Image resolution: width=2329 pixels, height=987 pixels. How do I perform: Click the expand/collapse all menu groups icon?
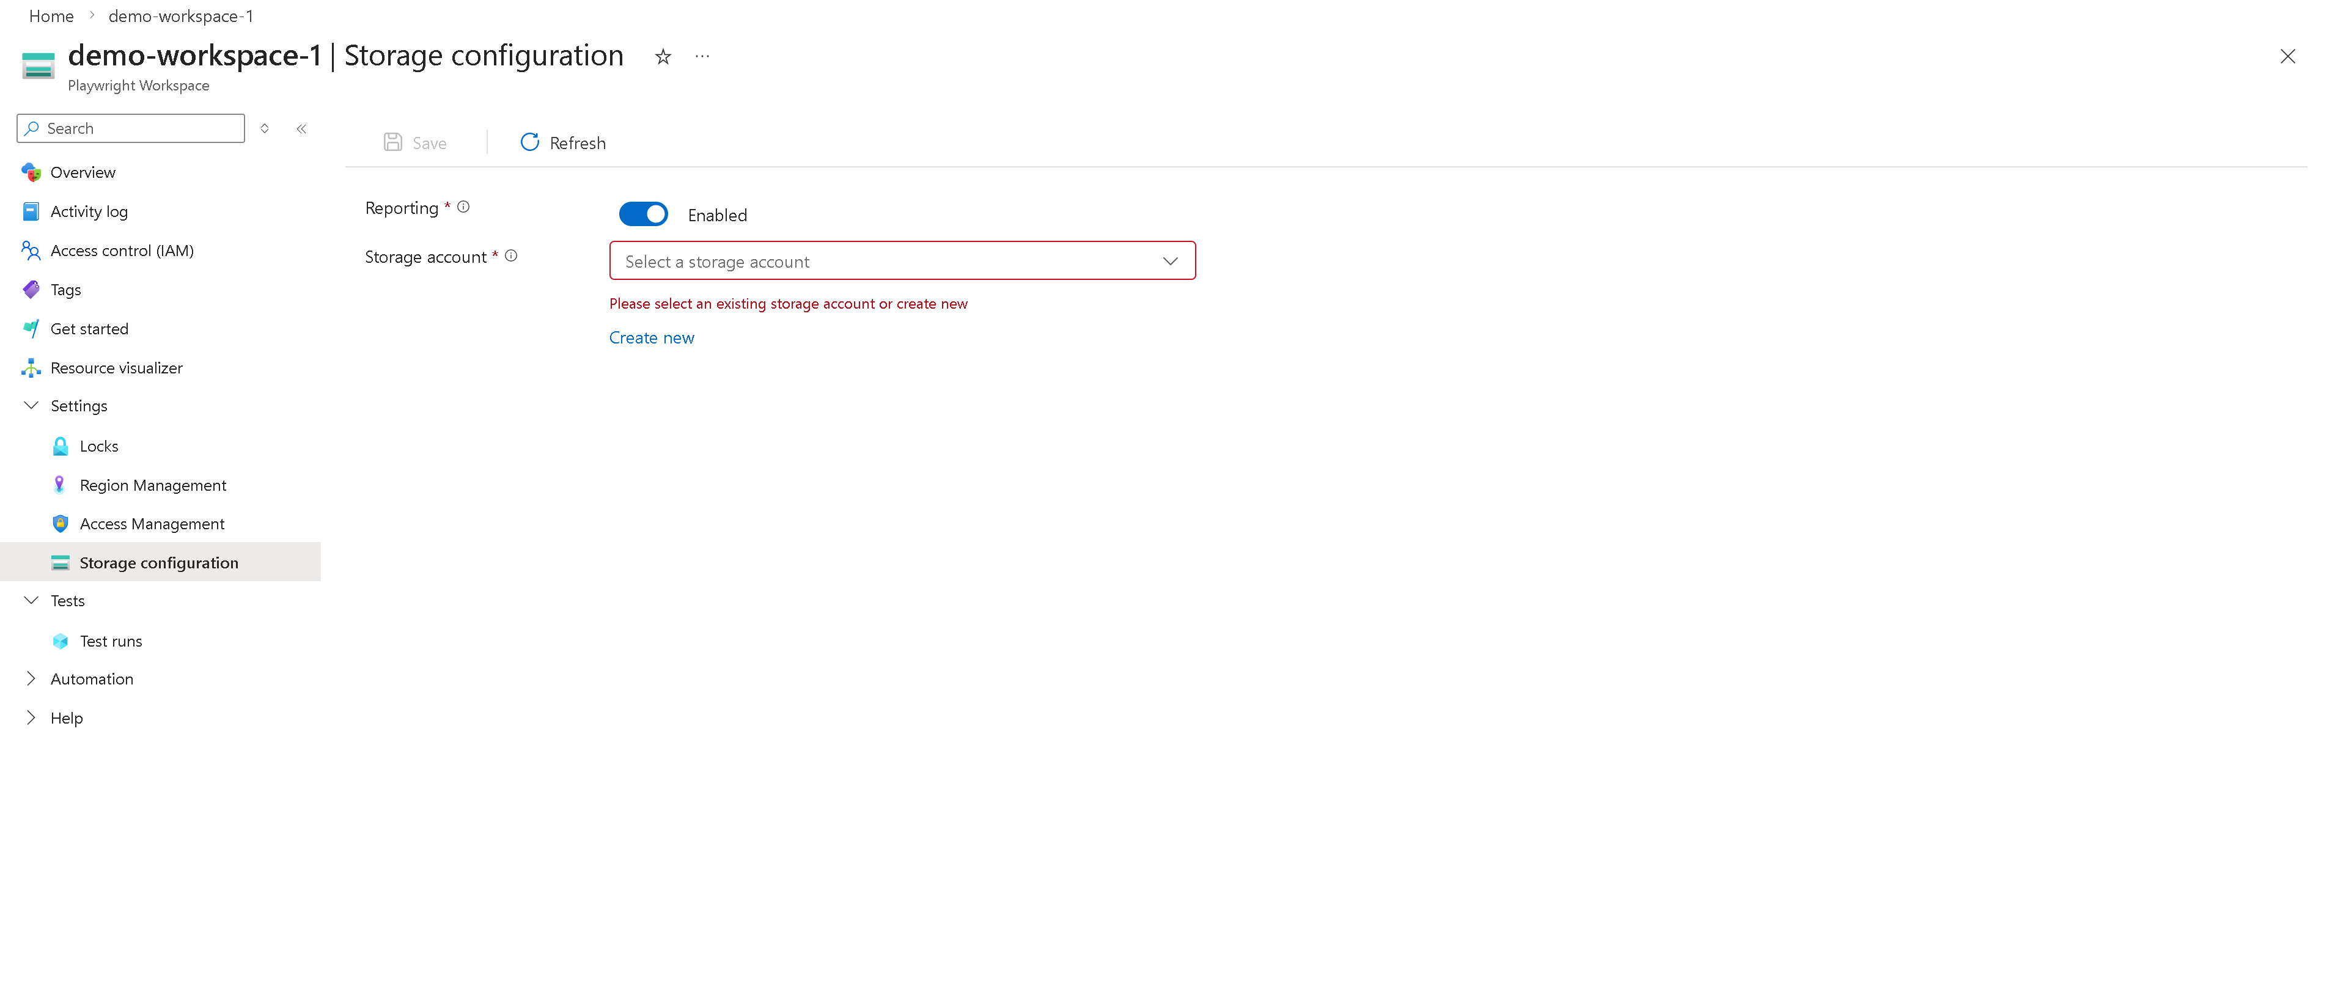point(265,128)
